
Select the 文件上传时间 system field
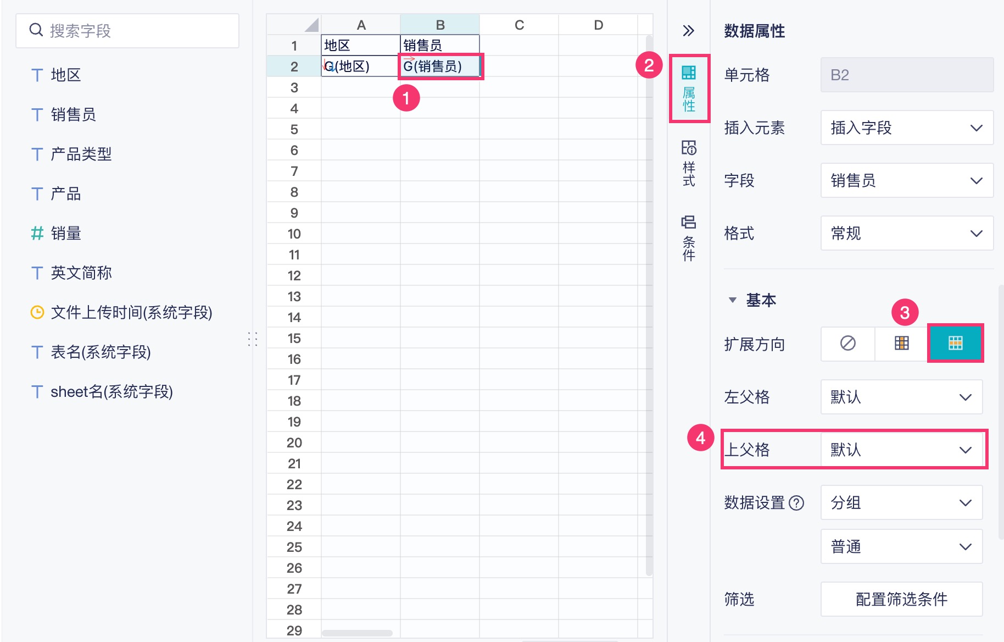pos(131,313)
